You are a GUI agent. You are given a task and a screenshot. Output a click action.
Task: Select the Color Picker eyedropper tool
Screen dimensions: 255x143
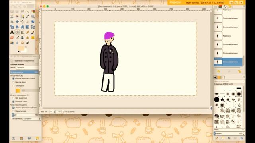(27, 17)
